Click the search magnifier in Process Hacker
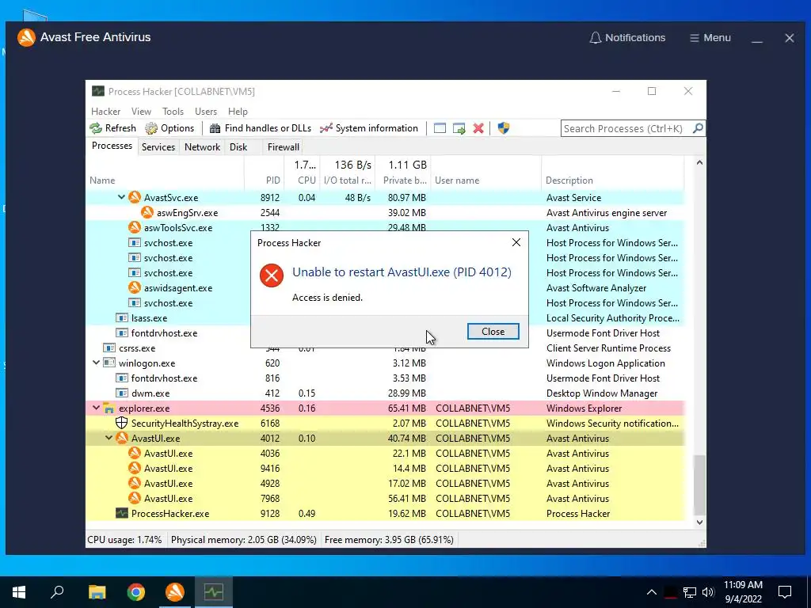Viewport: 811px width, 608px height. (698, 127)
